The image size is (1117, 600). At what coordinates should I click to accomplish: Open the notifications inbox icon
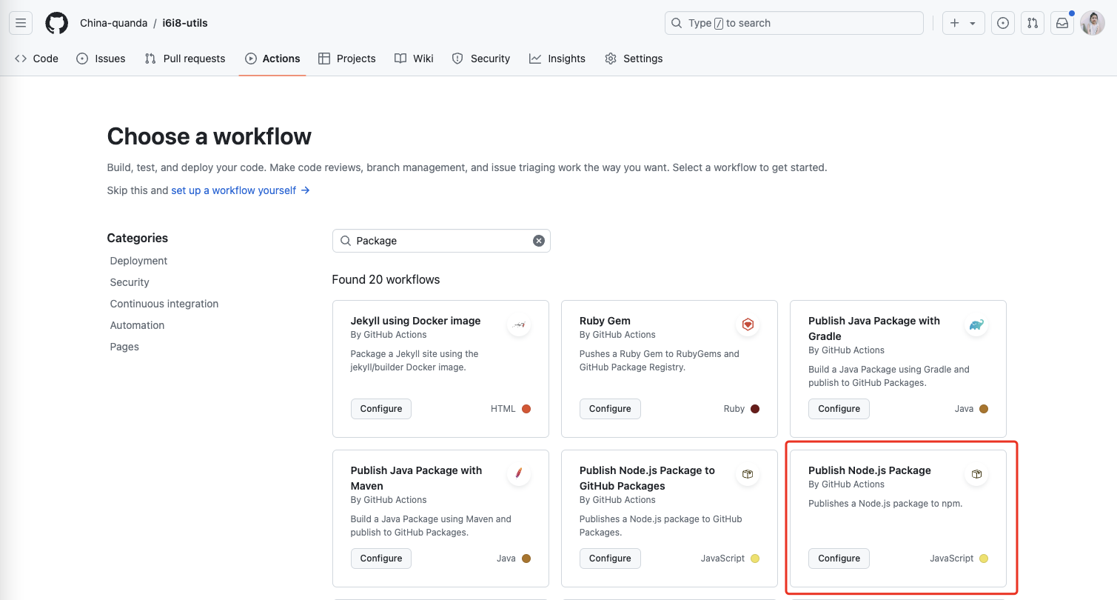click(1062, 23)
